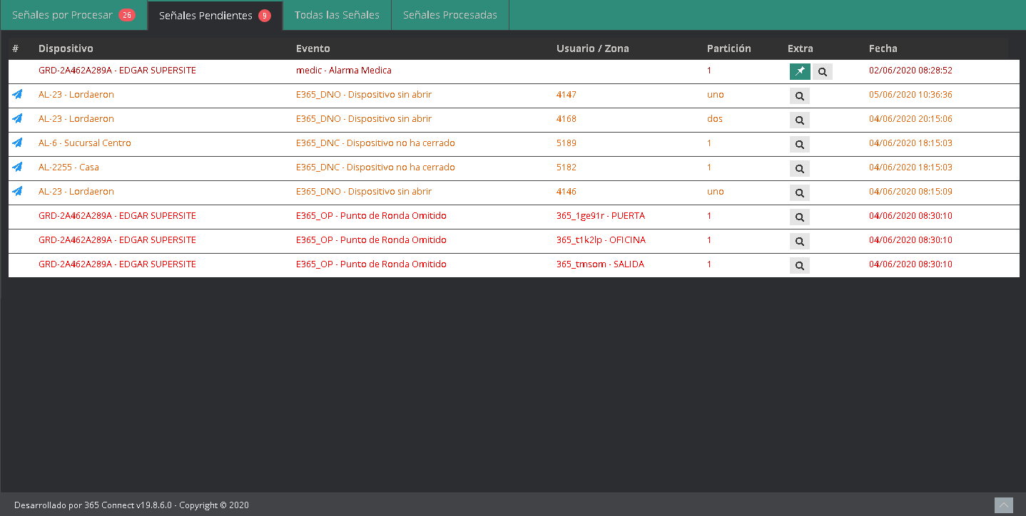Click magnifier icon for AL-2255 Casa row
1026x516 pixels.
(x=800, y=168)
